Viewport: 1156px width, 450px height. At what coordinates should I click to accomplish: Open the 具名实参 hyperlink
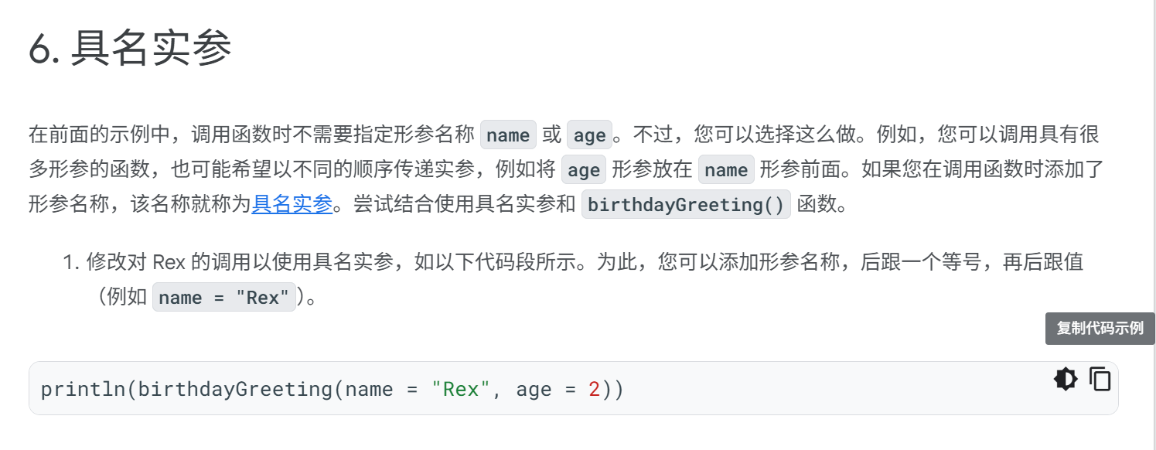click(292, 204)
